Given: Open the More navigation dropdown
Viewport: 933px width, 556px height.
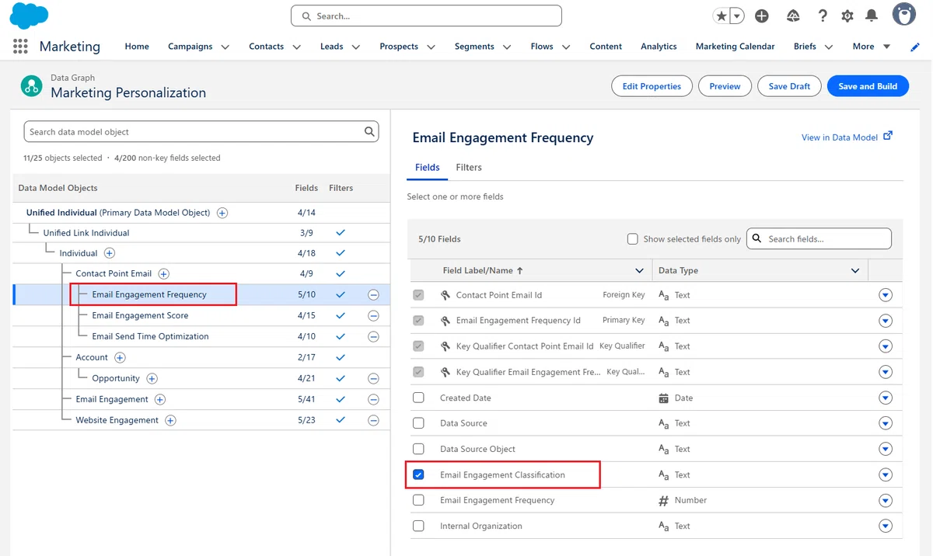Looking at the screenshot, I should pos(872,47).
